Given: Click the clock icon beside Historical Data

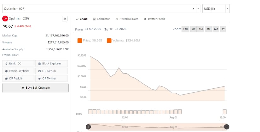Looking at the screenshot, I should coord(117,19).
